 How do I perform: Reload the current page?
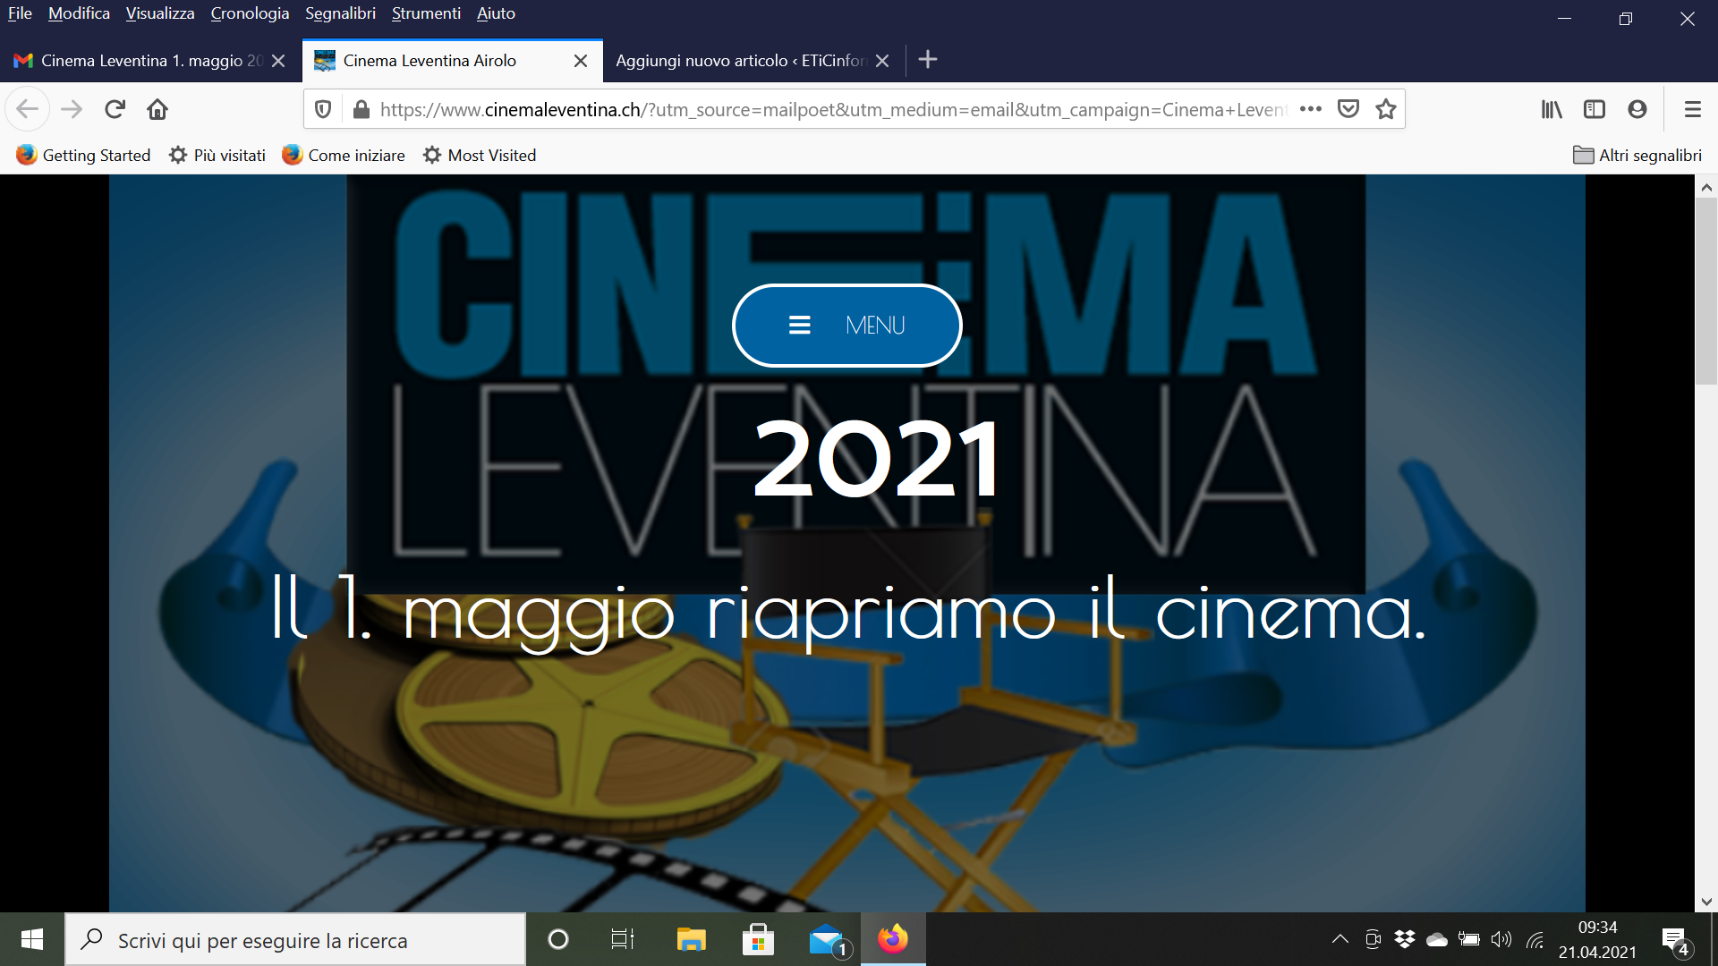115,109
